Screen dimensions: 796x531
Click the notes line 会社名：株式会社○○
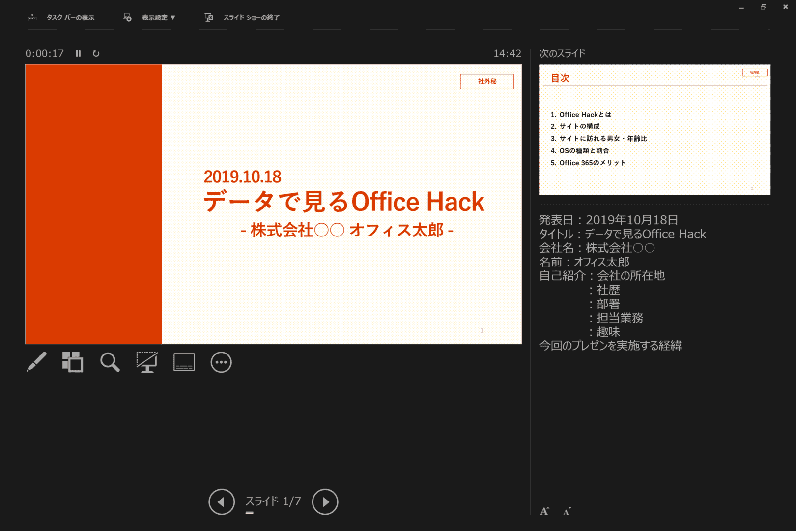597,248
